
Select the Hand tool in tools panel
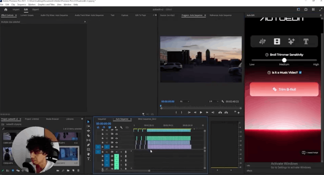pyautogui.click(x=88, y=154)
